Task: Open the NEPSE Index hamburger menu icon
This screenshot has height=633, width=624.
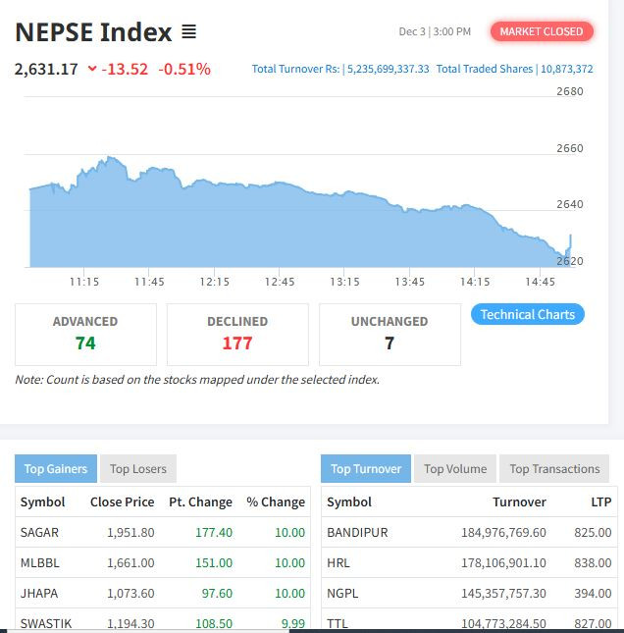Action: 189,32
